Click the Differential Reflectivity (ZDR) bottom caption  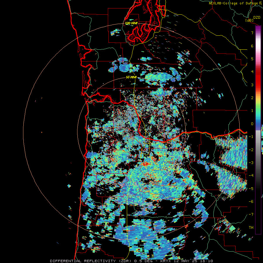coord(131,261)
